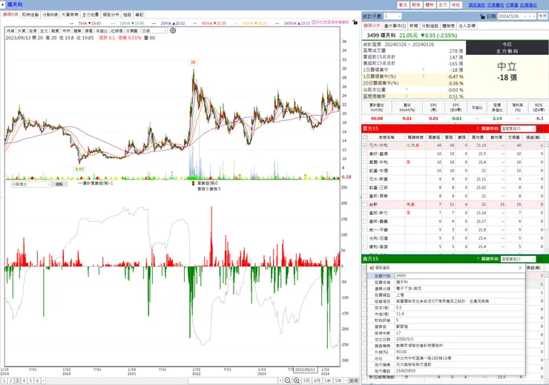549x385 pixels.
Task: Open the dropdown next to the 5年 button
Action: coord(345,381)
